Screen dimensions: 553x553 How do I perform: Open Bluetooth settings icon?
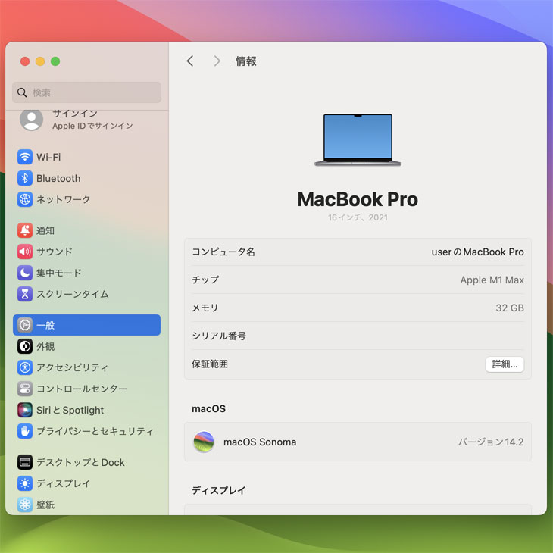point(25,178)
